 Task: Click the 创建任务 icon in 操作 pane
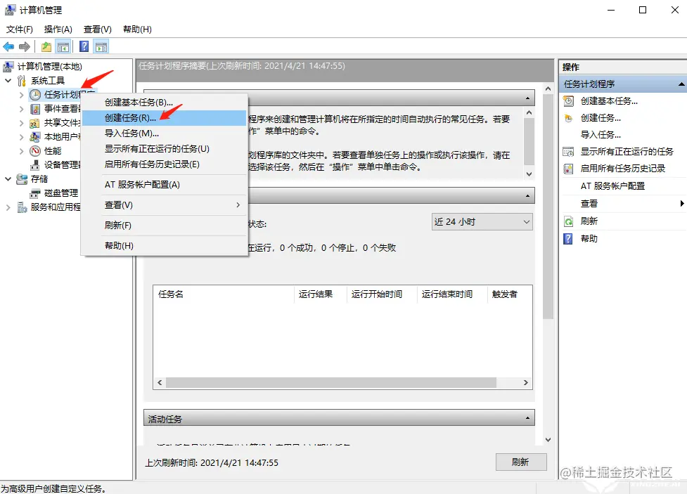[568, 117]
